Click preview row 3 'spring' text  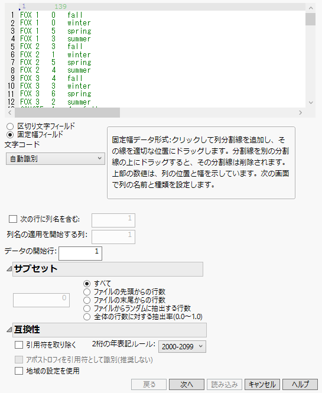(79, 31)
